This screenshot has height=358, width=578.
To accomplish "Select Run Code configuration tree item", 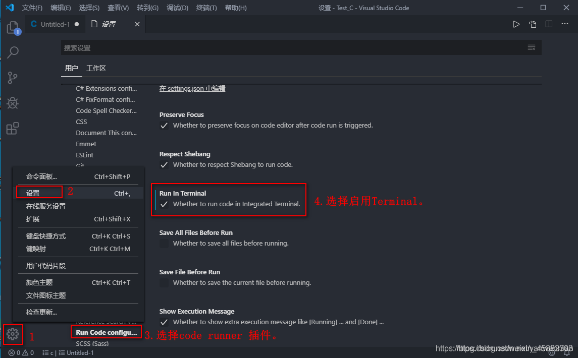I will (x=107, y=332).
